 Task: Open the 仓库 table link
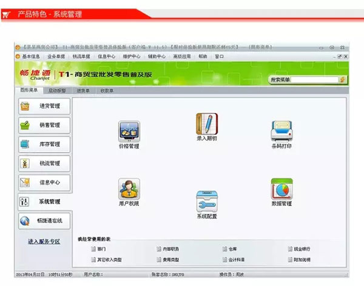pyautogui.click(x=232, y=249)
